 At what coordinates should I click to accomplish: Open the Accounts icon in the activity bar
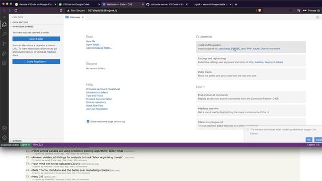[x=5, y=128]
